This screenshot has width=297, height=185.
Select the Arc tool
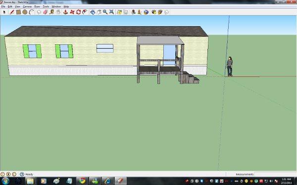(x=32, y=12)
